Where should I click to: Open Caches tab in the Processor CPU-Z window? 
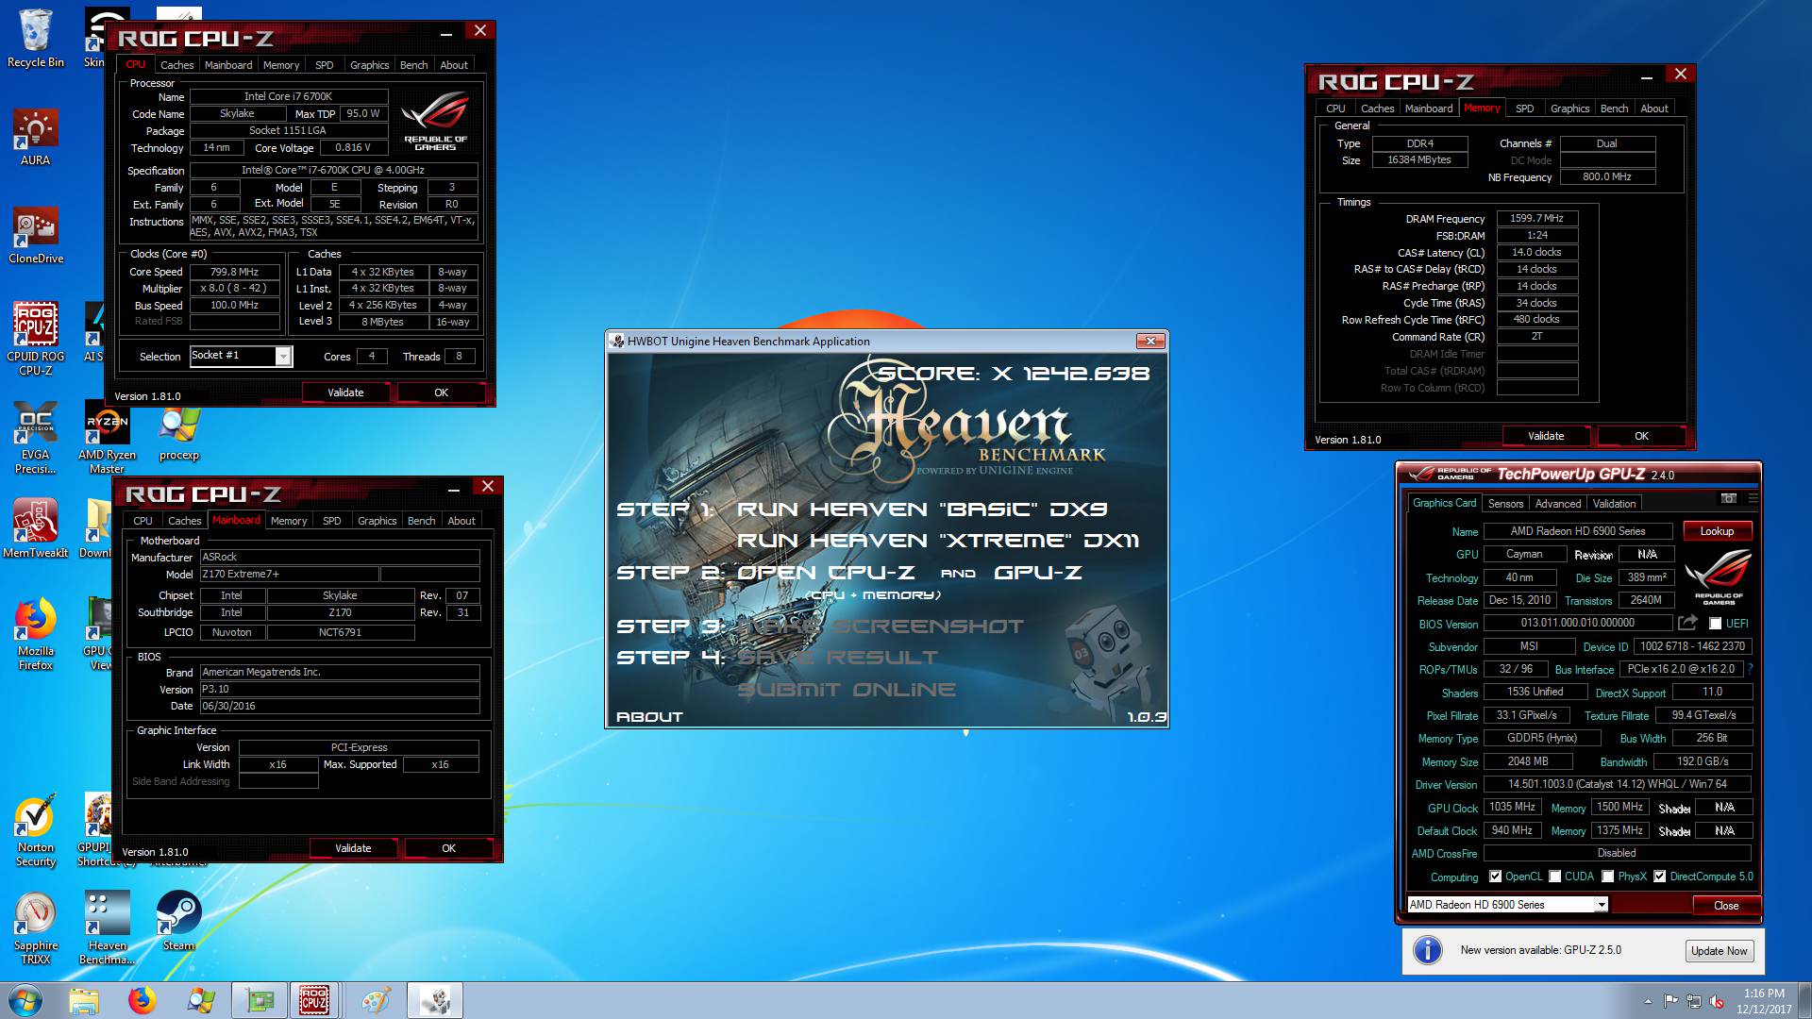tap(176, 65)
